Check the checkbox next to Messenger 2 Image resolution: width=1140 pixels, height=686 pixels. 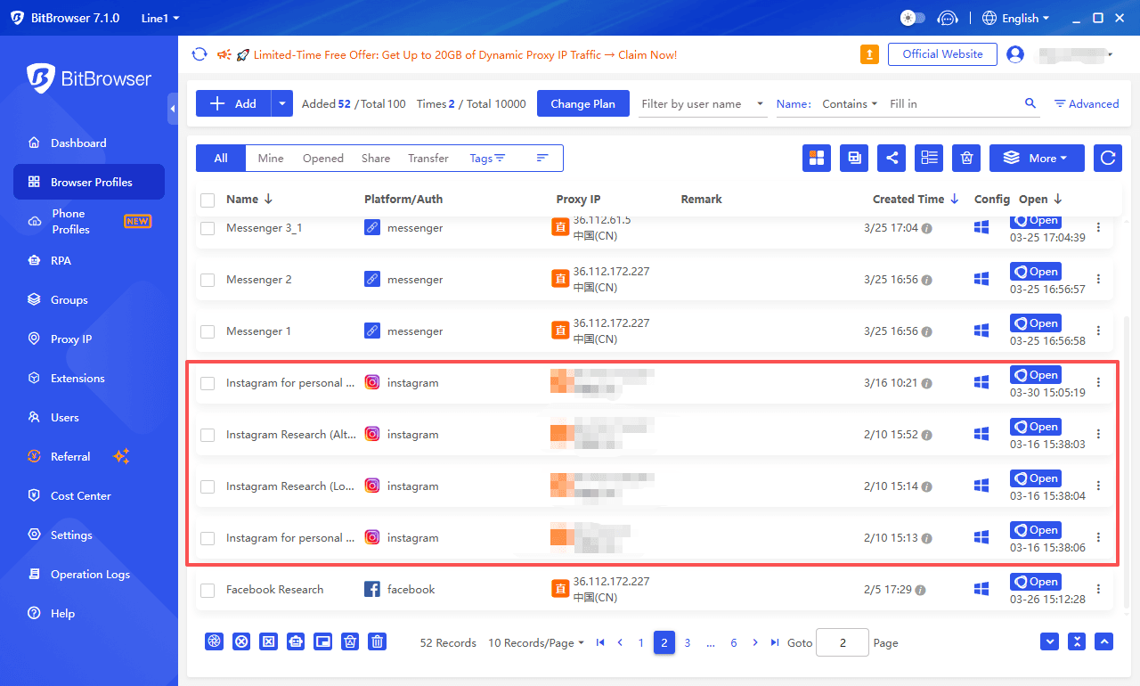point(207,279)
